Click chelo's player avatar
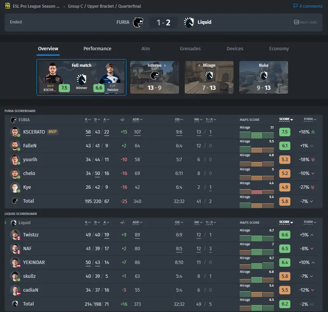Viewport: 328px width, 312px height. click(15, 173)
